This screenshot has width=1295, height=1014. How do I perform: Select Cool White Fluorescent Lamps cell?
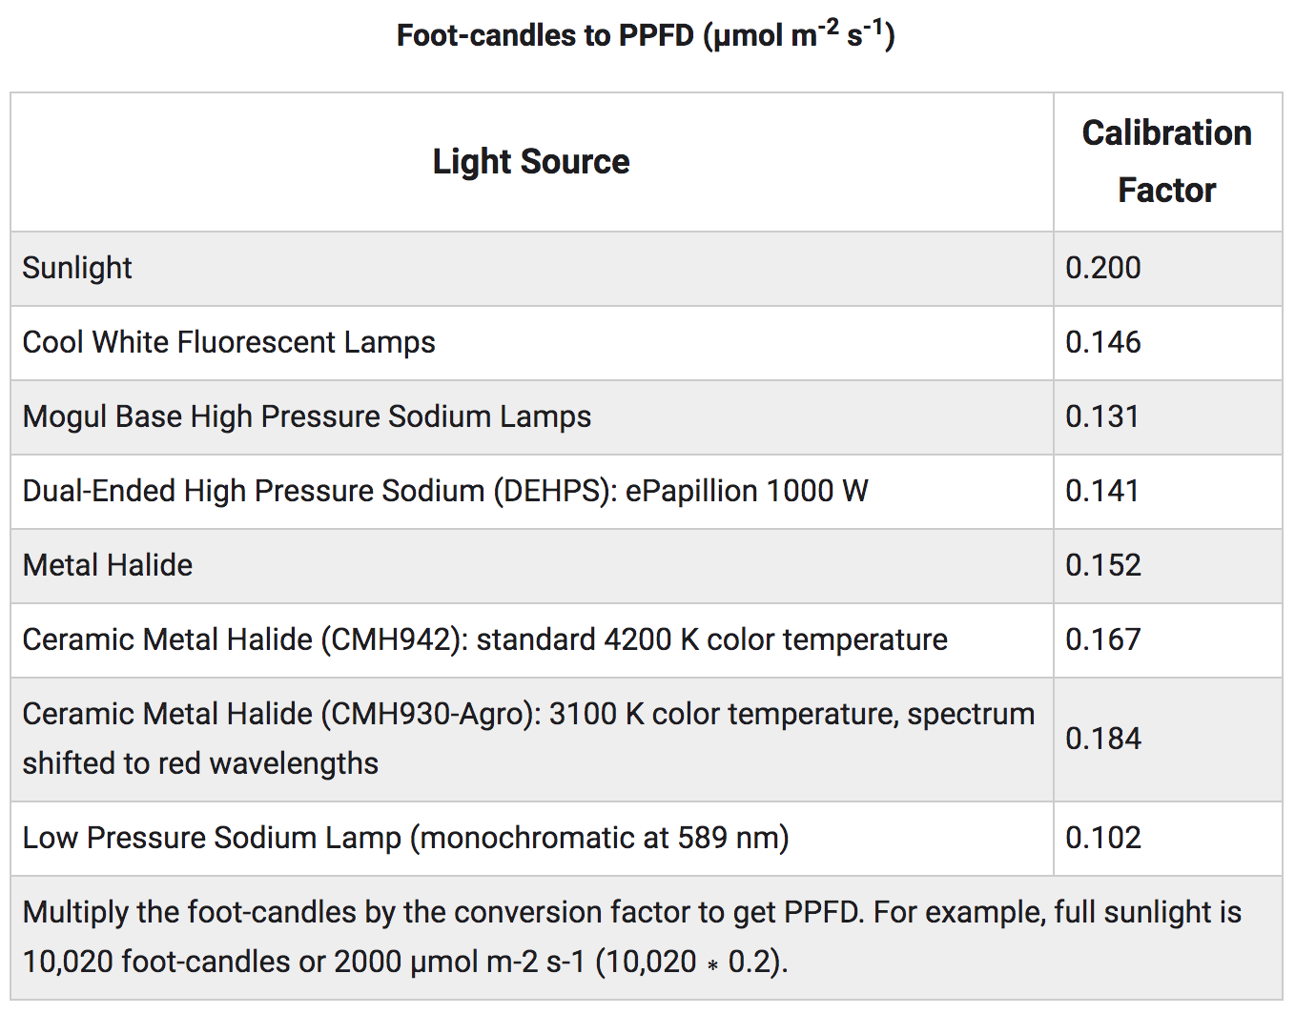point(229,342)
